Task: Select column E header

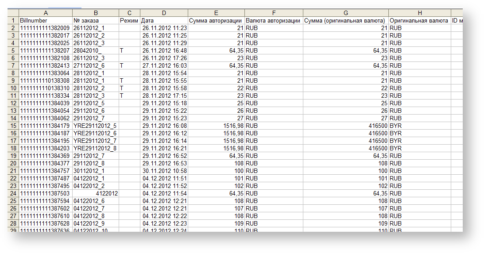Action: coord(216,13)
